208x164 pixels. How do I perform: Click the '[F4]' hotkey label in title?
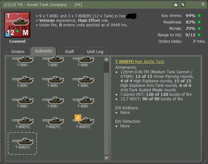pyautogui.click(x=78, y=5)
